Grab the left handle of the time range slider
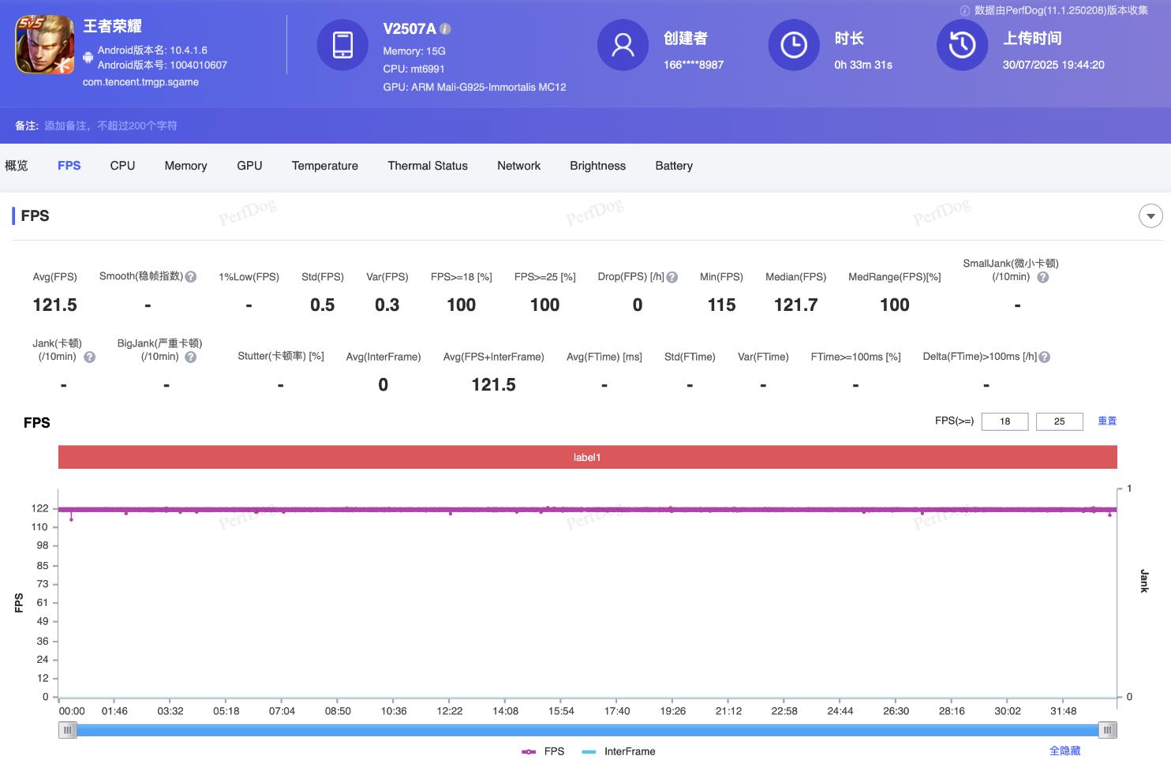 point(68,730)
